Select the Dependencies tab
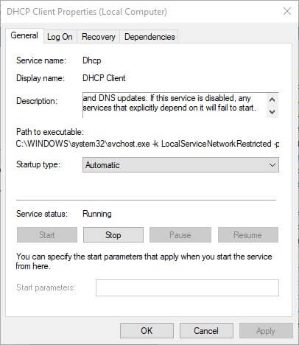Viewport: 299px width, 345px height. [149, 37]
